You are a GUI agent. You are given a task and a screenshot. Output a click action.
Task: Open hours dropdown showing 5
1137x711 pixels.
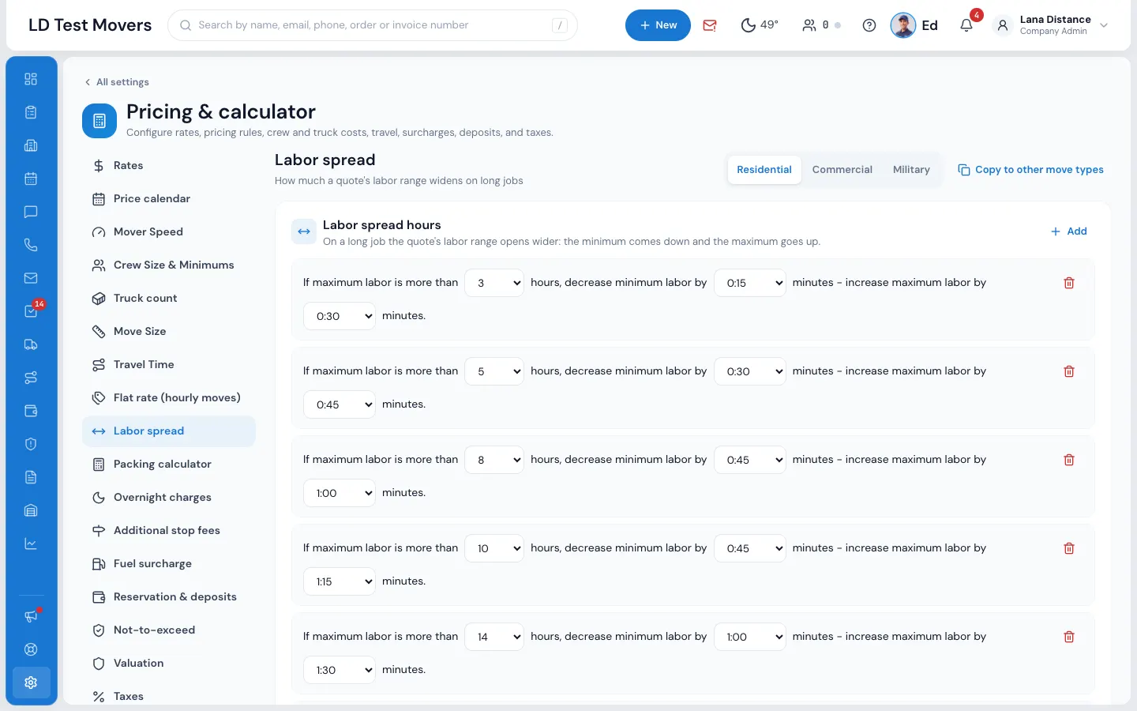click(494, 371)
